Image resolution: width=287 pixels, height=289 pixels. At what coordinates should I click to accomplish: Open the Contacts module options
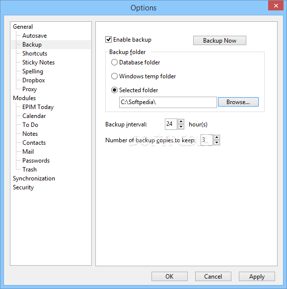(34, 143)
